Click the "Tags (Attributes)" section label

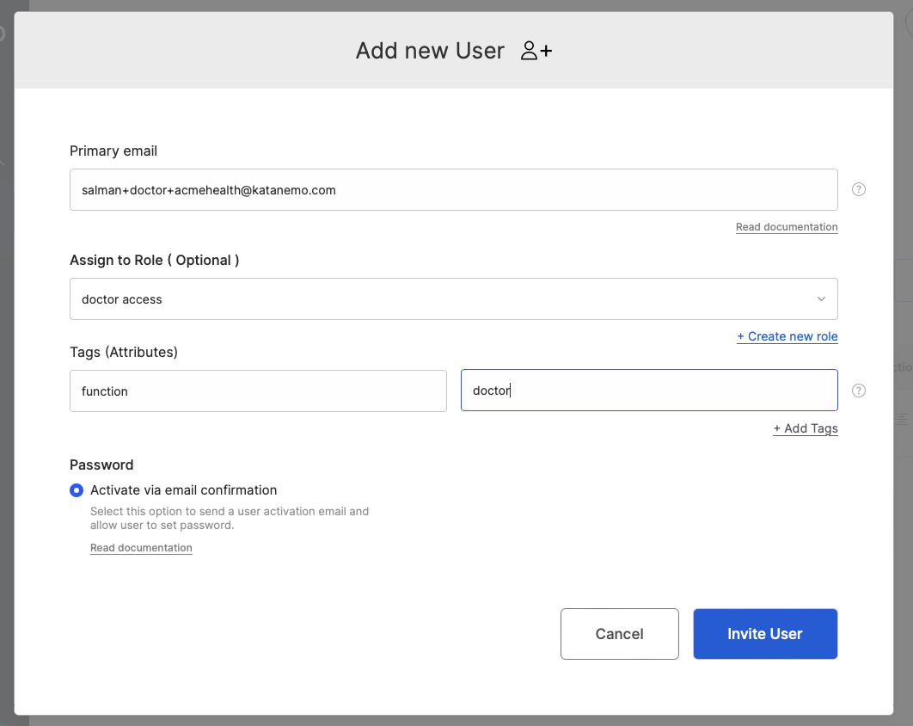[123, 352]
